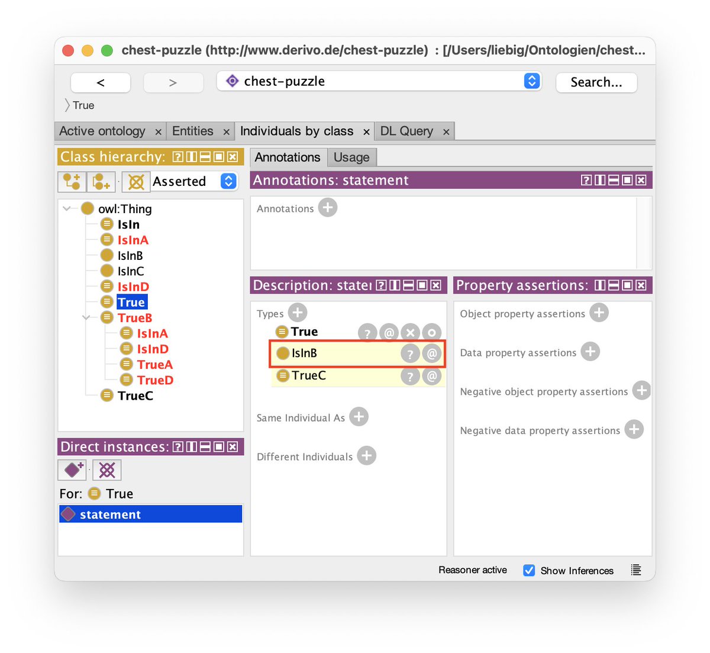
Task: Select the Annotations sub-tab
Action: (x=288, y=157)
